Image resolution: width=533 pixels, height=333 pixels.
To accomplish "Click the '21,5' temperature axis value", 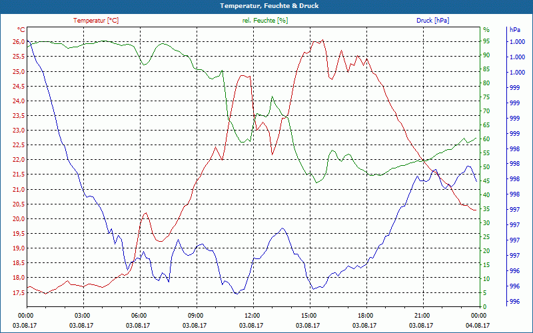I will pyautogui.click(x=19, y=174).
